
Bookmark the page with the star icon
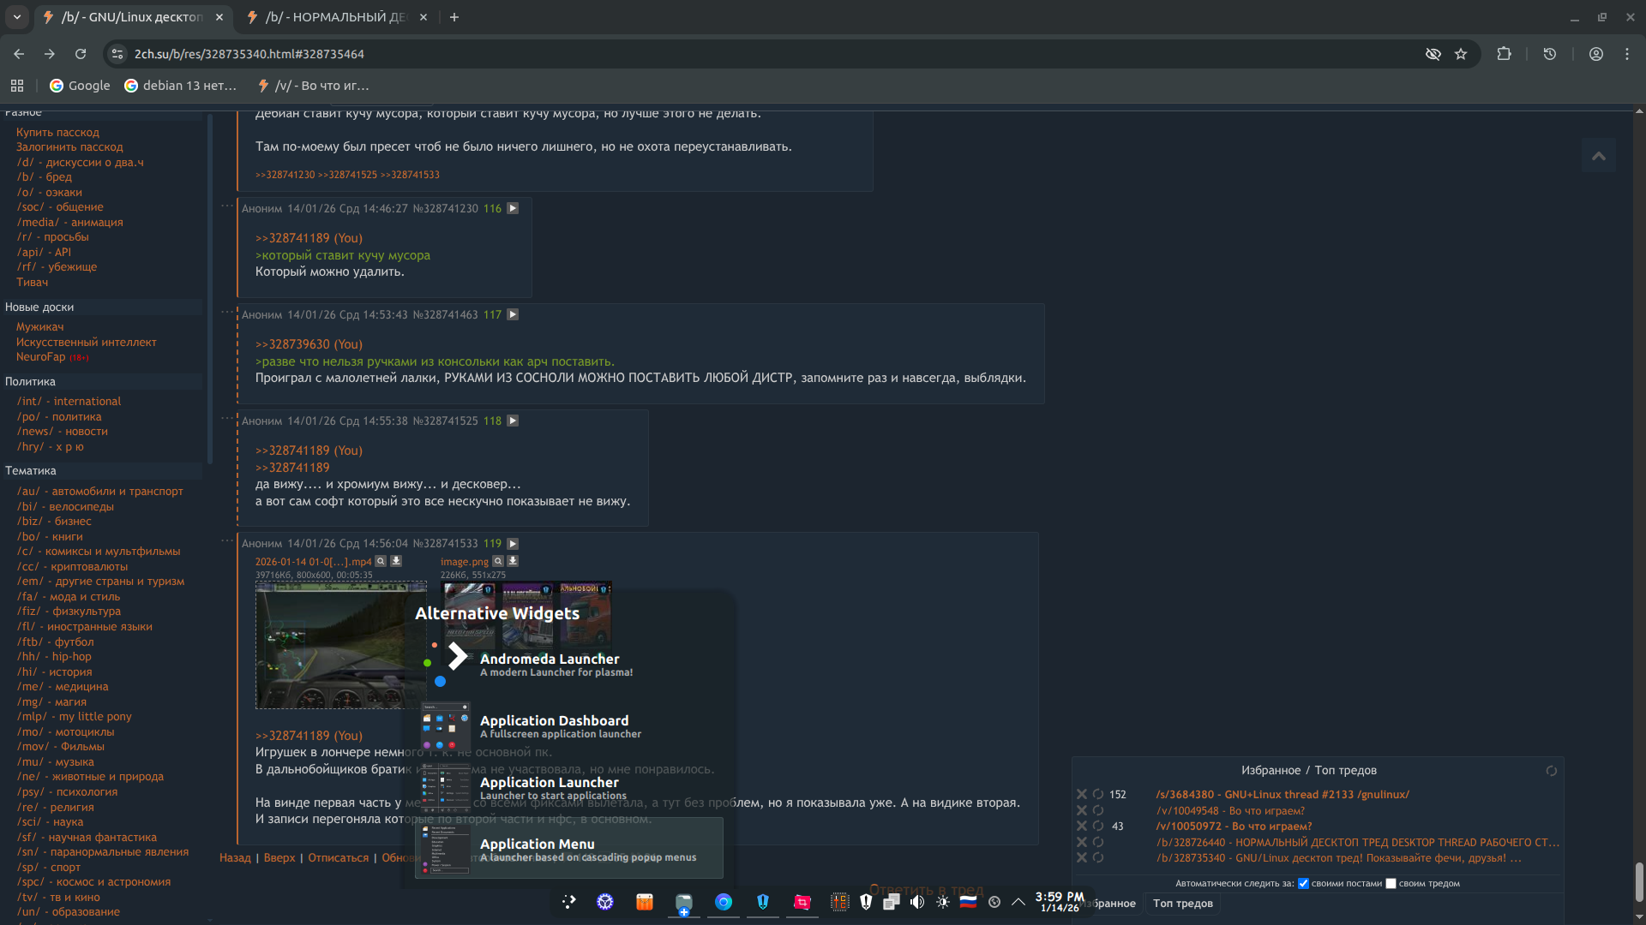tap(1461, 54)
